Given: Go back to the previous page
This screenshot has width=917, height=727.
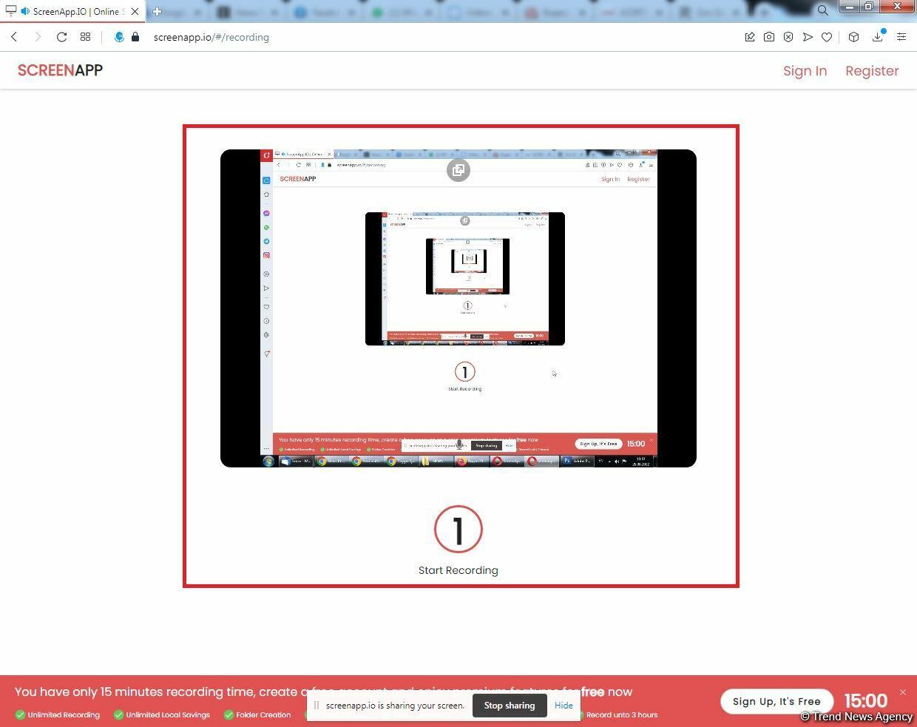Looking at the screenshot, I should point(14,37).
